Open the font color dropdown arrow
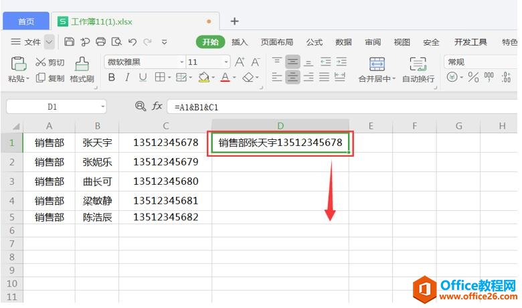Screen dimensions: 522x308 [234, 78]
